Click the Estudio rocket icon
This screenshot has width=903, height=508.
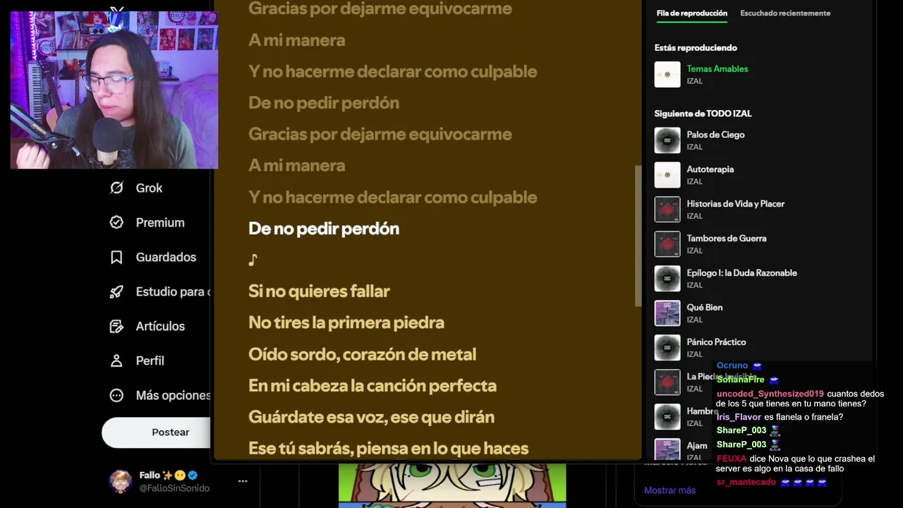point(116,291)
